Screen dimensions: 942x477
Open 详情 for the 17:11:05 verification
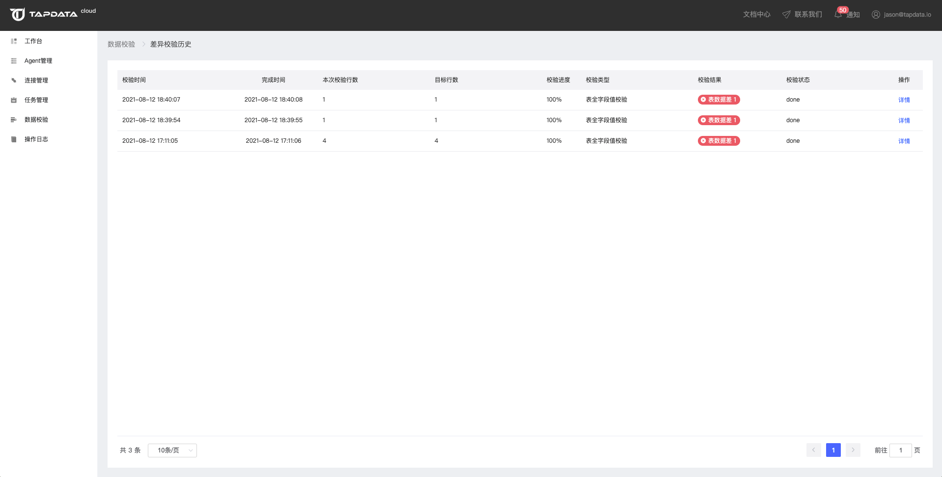tap(904, 141)
